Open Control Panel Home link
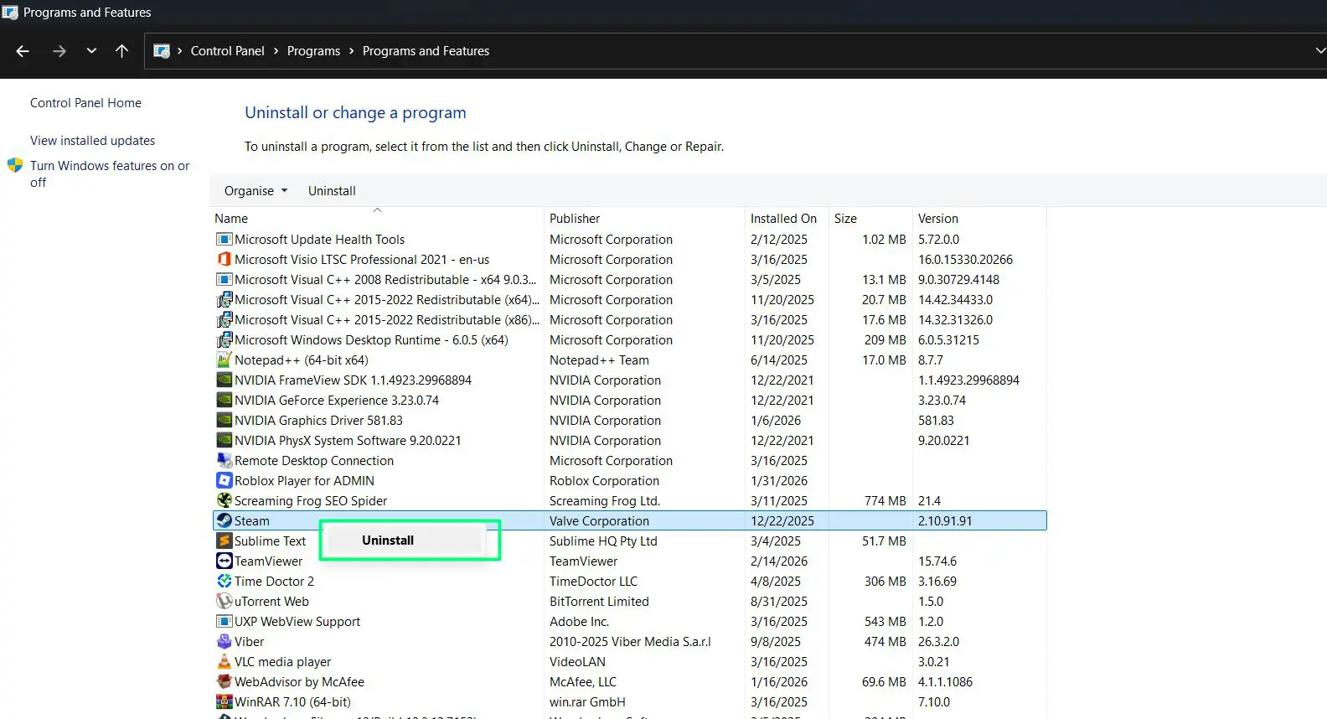 (85, 103)
